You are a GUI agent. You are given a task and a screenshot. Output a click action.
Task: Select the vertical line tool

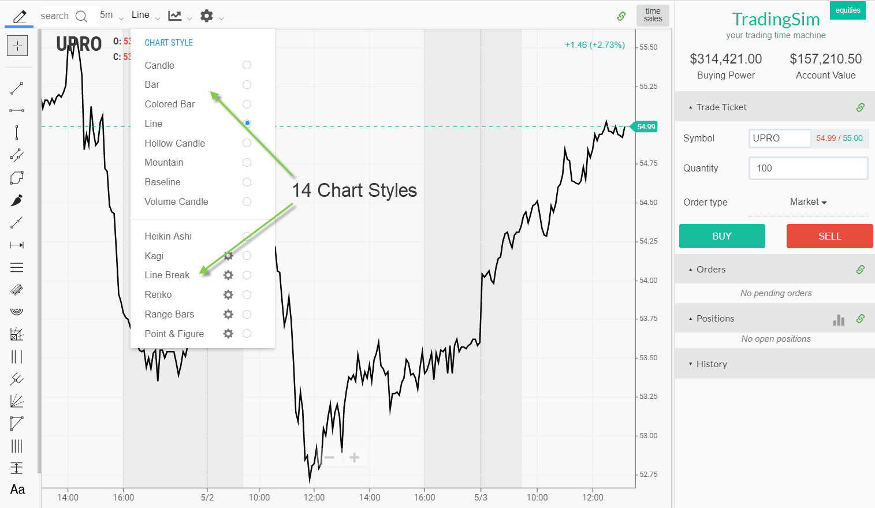pyautogui.click(x=18, y=132)
